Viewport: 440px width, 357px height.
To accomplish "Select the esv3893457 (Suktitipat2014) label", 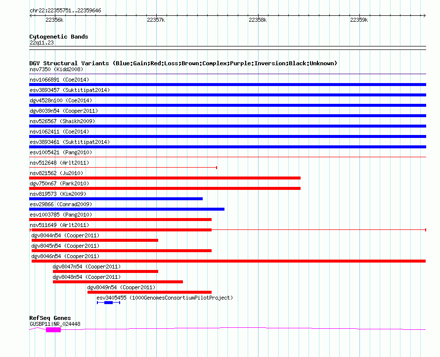I will coord(70,90).
